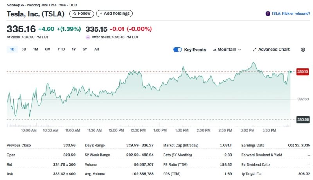The image size is (313, 180).
Task: Click the purple TSLA analysis icon
Action: click(268, 14)
